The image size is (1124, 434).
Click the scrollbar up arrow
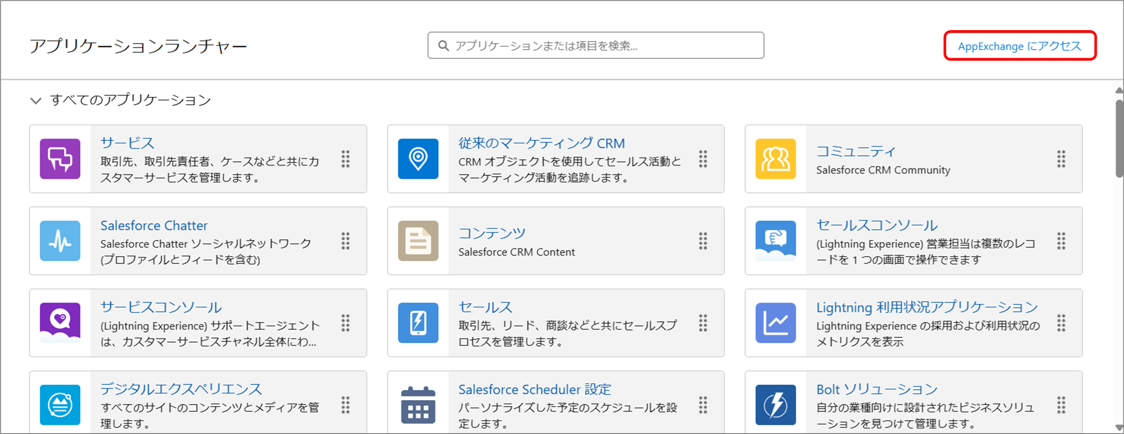(1120, 90)
